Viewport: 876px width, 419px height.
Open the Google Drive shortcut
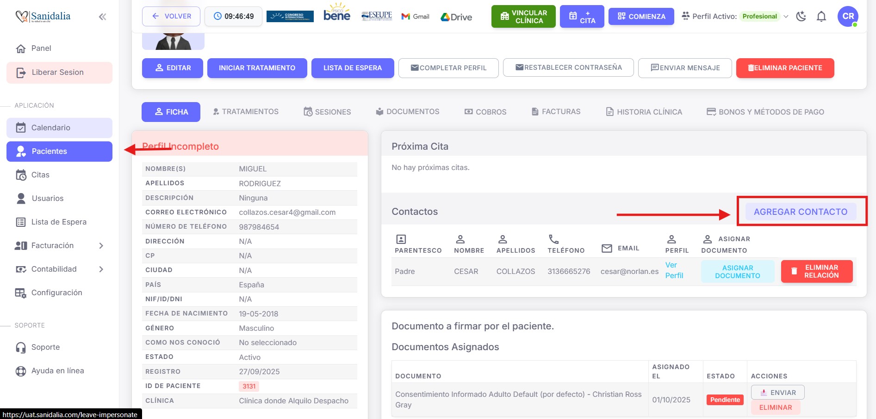[456, 17]
